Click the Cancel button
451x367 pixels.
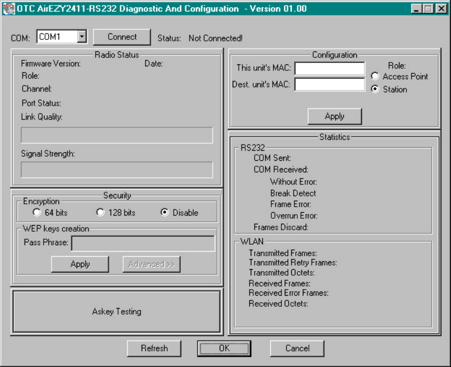tap(297, 349)
